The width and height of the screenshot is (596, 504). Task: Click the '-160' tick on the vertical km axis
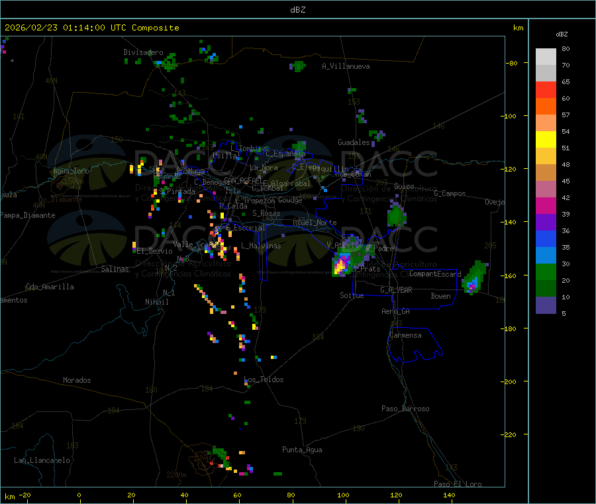pyautogui.click(x=510, y=276)
